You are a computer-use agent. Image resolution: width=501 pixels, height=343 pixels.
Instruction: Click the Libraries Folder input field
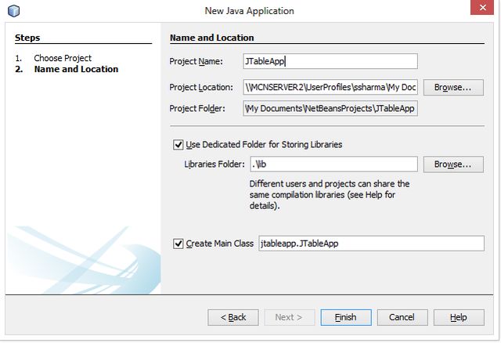(x=333, y=164)
